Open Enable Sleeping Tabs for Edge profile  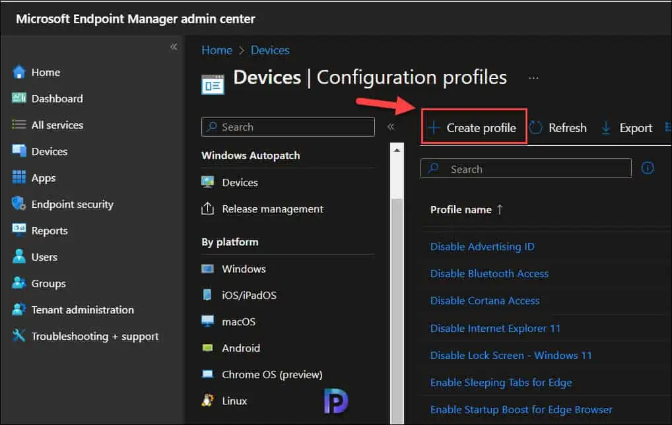[x=501, y=383]
